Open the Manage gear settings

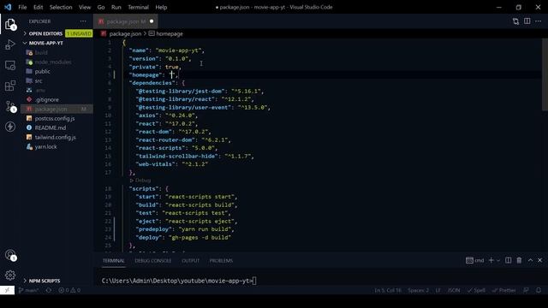10,275
